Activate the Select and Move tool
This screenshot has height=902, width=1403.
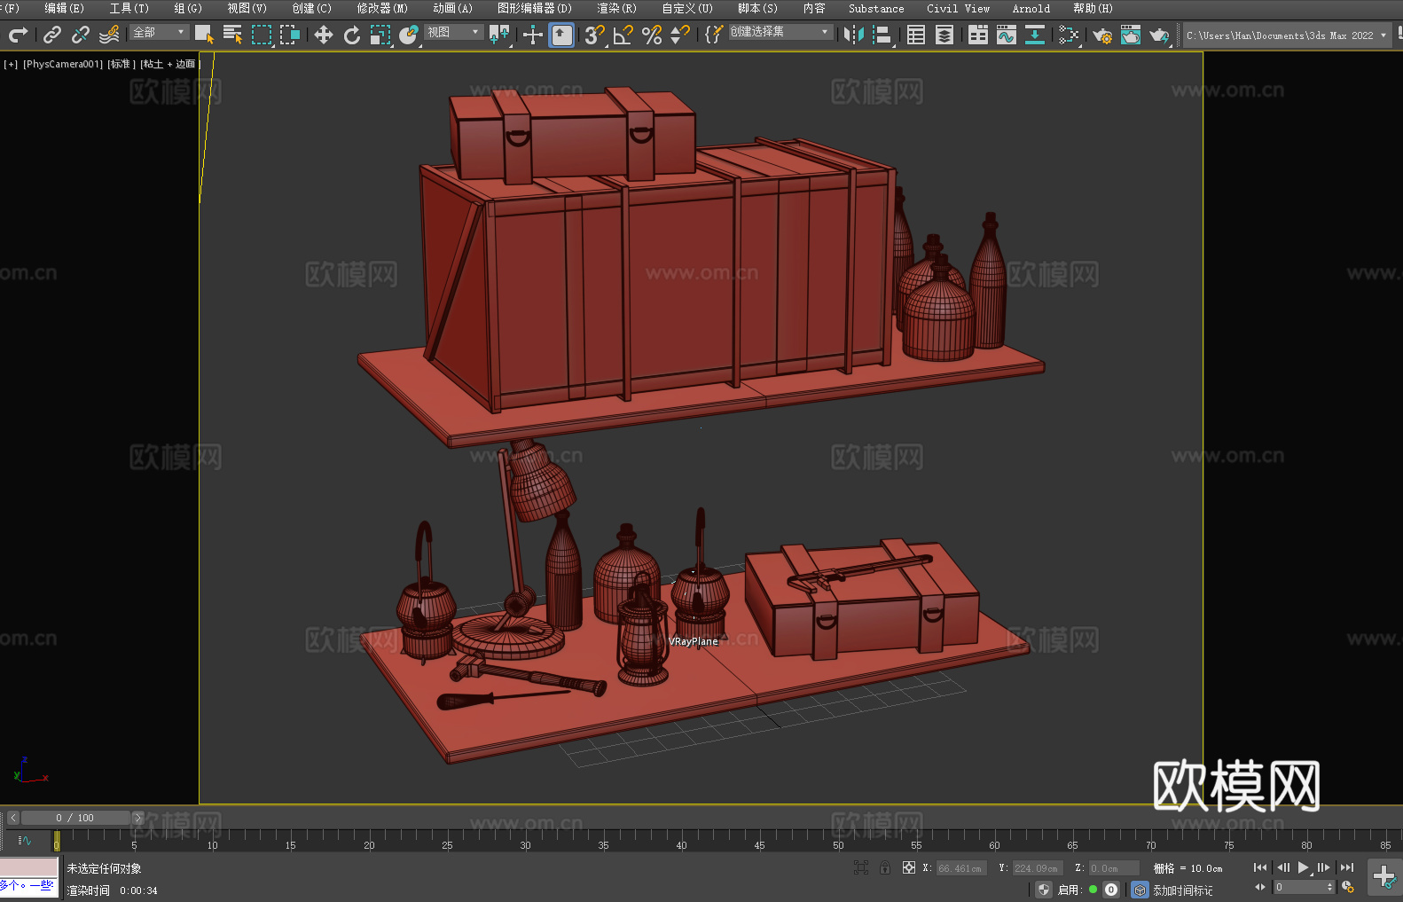324,35
